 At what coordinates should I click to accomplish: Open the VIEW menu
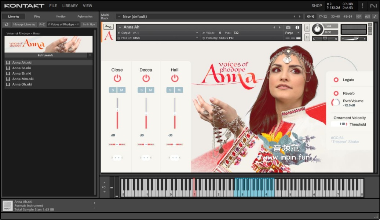tap(88, 5)
